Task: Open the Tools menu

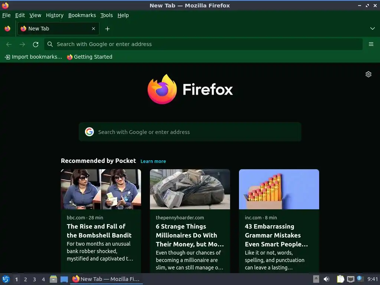Action: (x=107, y=15)
